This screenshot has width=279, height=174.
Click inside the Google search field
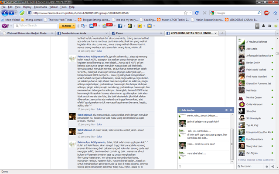(237, 13)
